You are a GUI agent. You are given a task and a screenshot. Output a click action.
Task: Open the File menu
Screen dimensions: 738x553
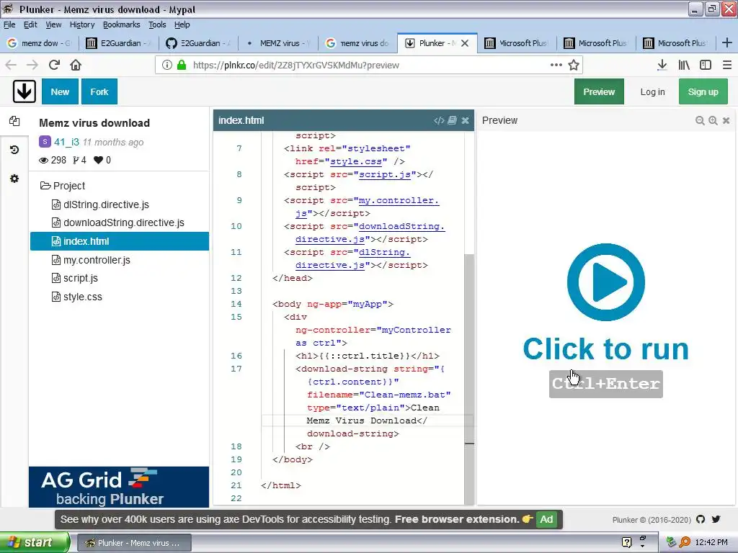click(x=9, y=24)
